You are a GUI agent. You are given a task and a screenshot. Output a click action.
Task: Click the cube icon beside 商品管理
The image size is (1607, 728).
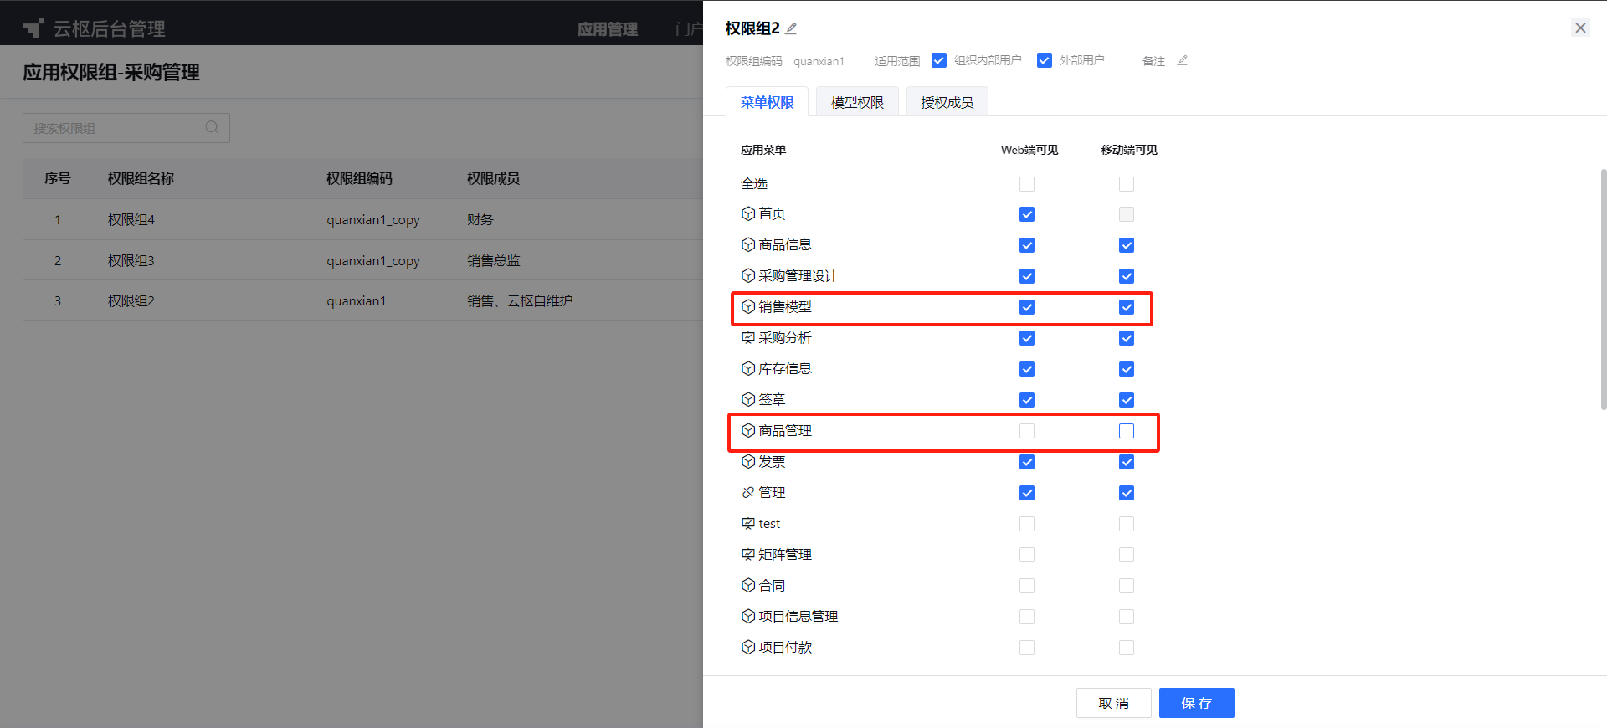coord(748,430)
